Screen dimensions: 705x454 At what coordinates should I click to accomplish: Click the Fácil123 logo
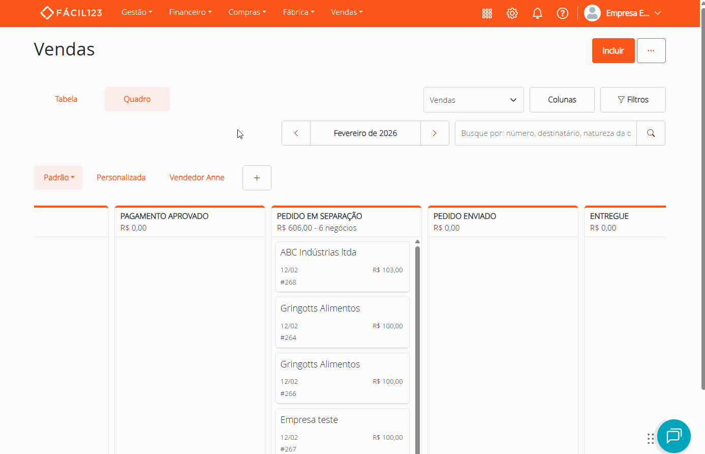tap(71, 13)
